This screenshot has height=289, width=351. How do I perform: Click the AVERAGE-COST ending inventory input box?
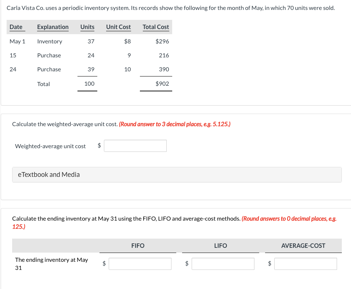click(305, 264)
